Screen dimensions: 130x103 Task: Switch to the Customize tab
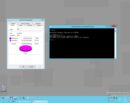pos(38,23)
